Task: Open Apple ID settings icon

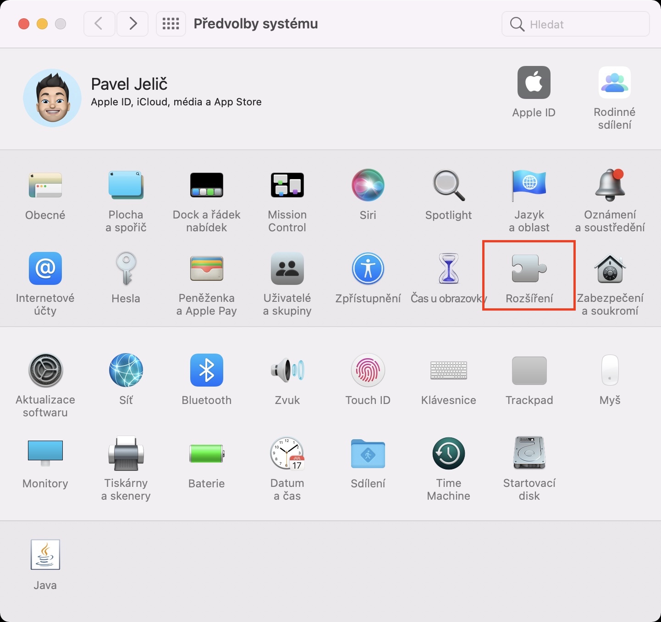Action: point(534,82)
